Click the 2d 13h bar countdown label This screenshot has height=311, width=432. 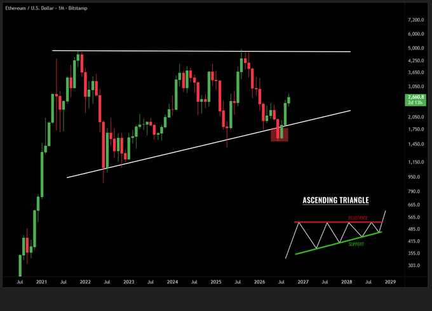click(415, 102)
